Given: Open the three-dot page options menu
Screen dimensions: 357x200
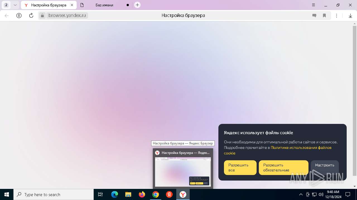Looking at the screenshot, I should (337, 16).
